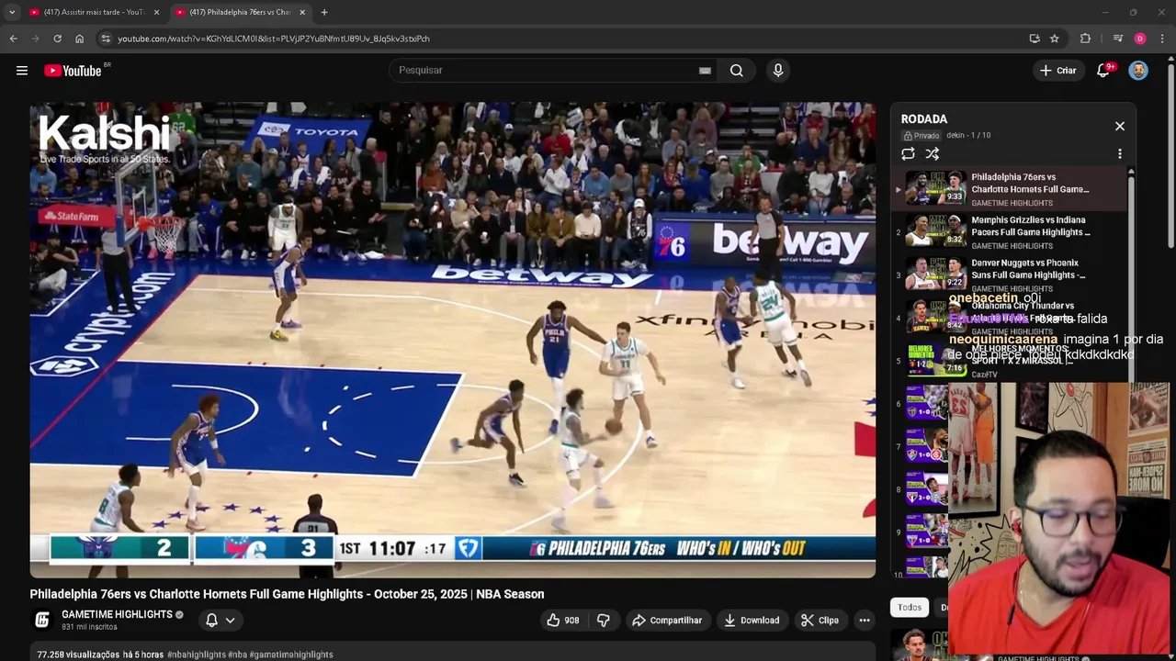Open the on-screen keyboard icon in search

click(705, 71)
